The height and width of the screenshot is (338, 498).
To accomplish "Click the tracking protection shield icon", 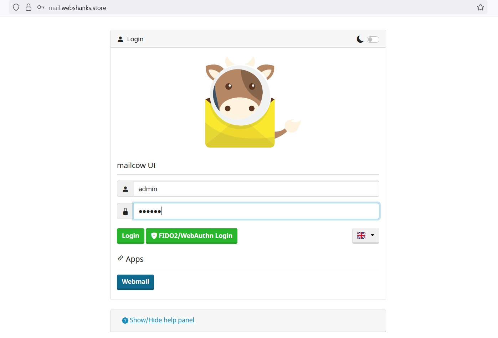I will [16, 7].
